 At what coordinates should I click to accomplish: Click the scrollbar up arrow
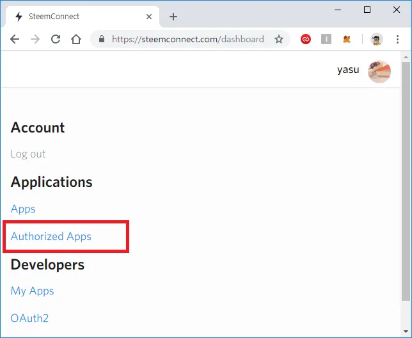tap(406, 57)
